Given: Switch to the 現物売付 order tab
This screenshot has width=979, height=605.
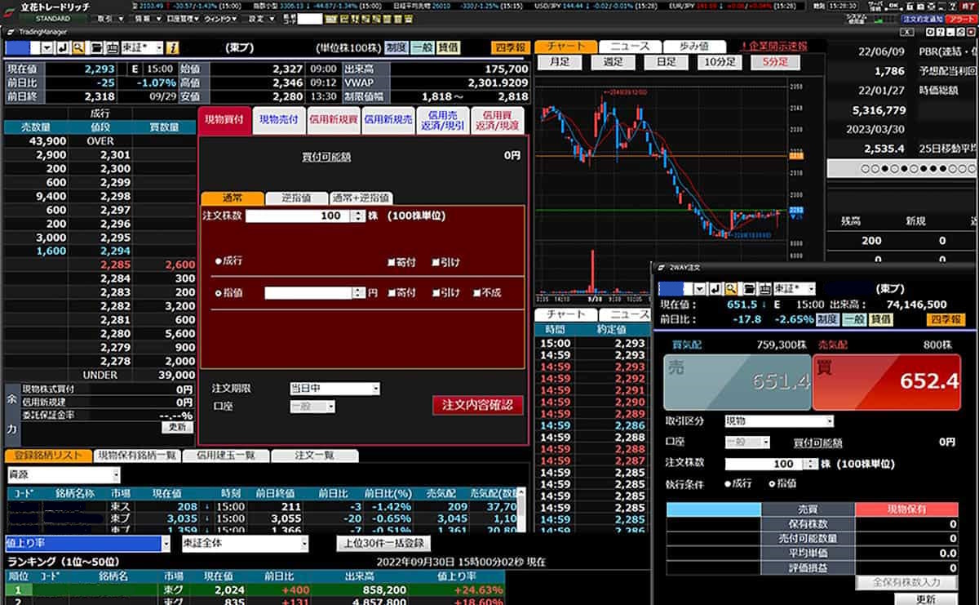Looking at the screenshot, I should coord(279,120).
